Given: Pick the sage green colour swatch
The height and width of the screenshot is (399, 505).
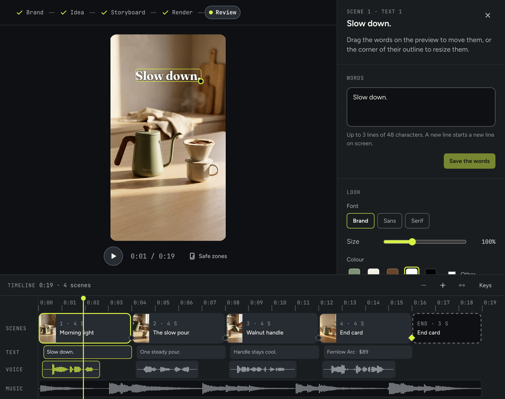Looking at the screenshot, I should pyautogui.click(x=354, y=271).
